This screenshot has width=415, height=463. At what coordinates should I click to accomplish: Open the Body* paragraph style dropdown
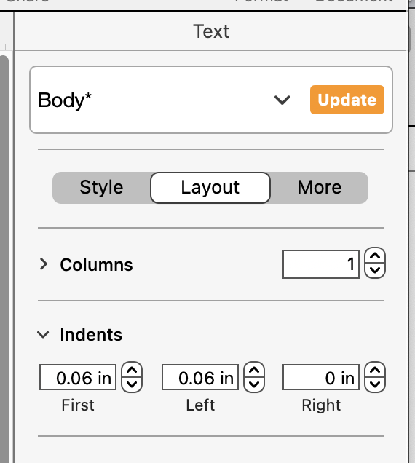point(282,100)
